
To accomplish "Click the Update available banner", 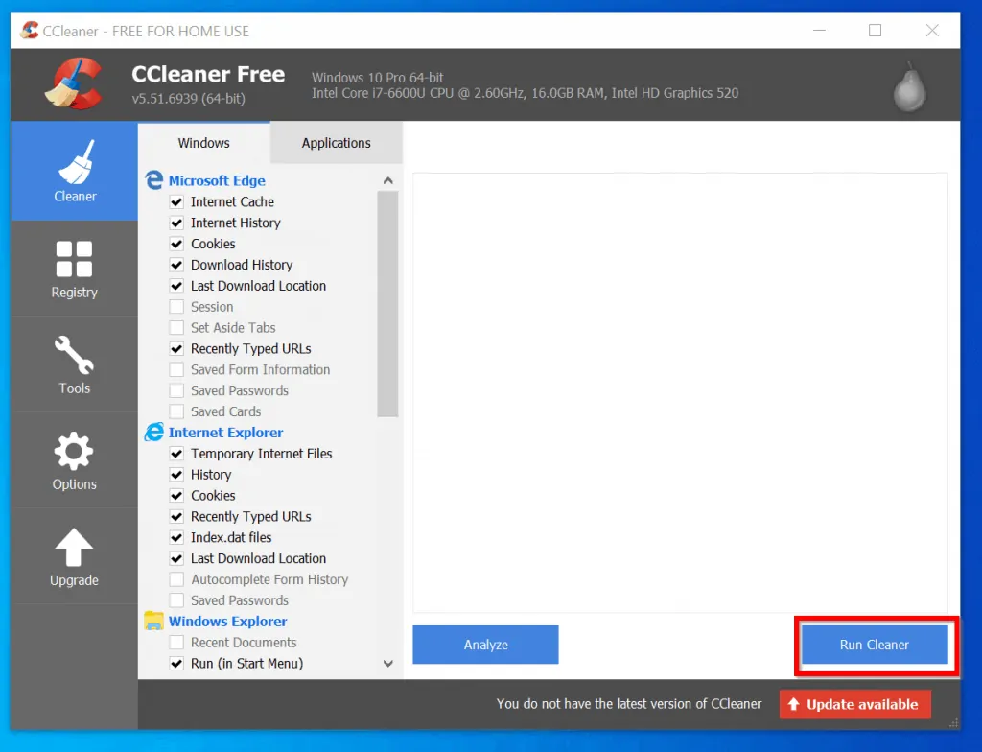I will [x=854, y=703].
